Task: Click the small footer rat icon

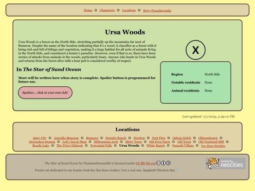Action: click(x=178, y=170)
